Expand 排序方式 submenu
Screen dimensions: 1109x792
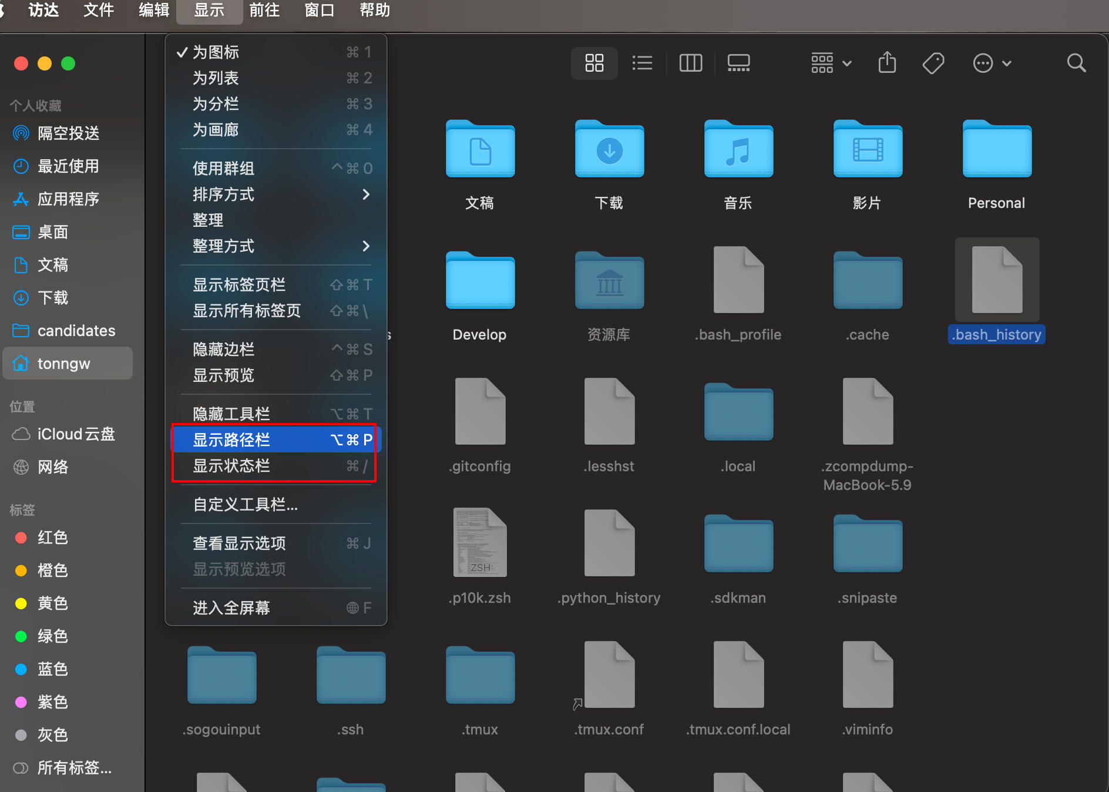coord(276,194)
